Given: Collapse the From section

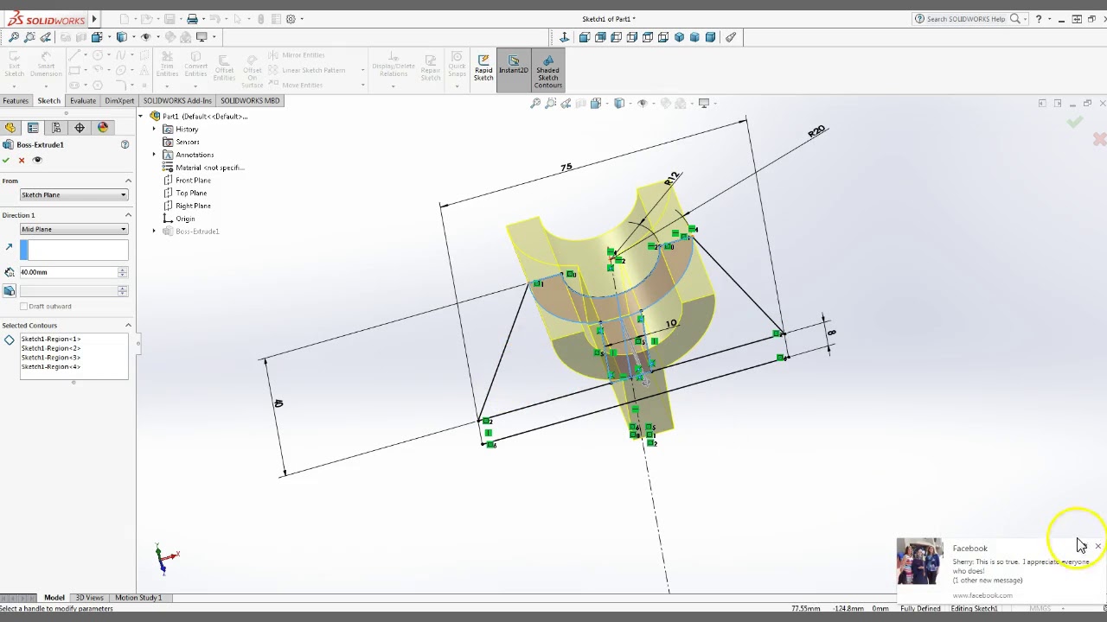Looking at the screenshot, I should (x=128, y=181).
